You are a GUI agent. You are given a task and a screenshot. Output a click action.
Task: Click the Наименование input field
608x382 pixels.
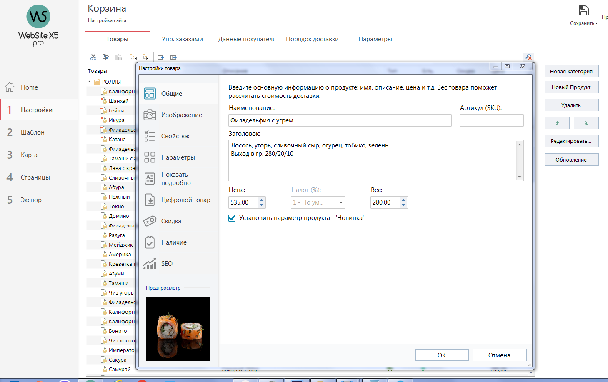click(340, 120)
